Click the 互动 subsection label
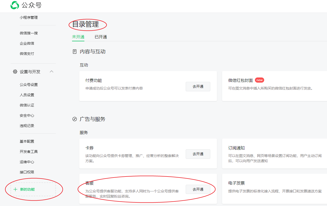Image resolution: width=327 pixels, height=206 pixels. (84, 65)
